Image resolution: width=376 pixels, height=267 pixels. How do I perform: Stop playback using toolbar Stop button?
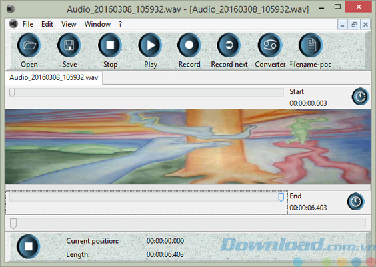110,45
